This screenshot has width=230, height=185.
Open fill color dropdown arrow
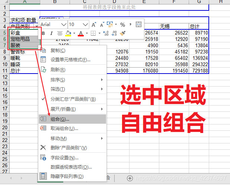pos(74,33)
